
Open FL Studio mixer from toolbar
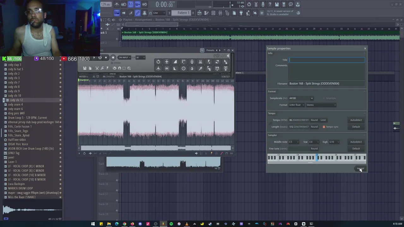pos(220,13)
